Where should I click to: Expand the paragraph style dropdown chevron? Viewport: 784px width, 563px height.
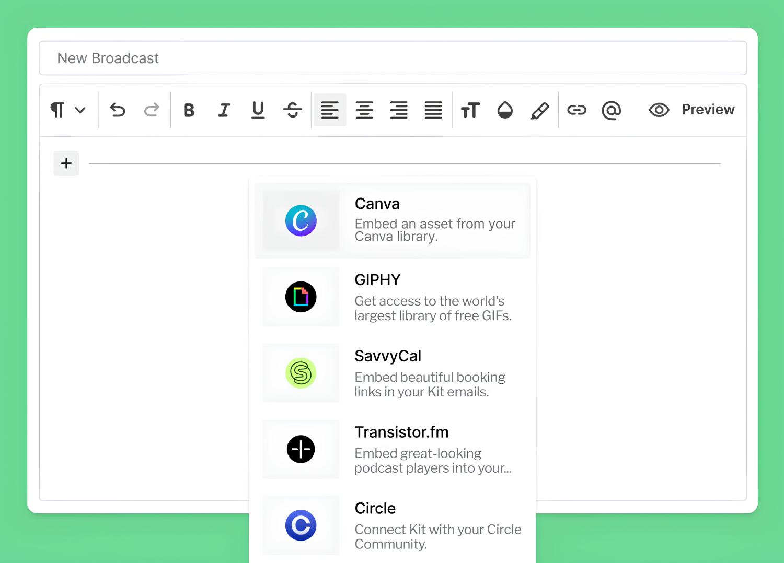coord(80,110)
